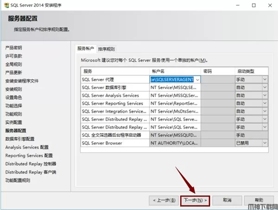Click 下一步(N) button
The image size is (278, 210).
click(195, 200)
